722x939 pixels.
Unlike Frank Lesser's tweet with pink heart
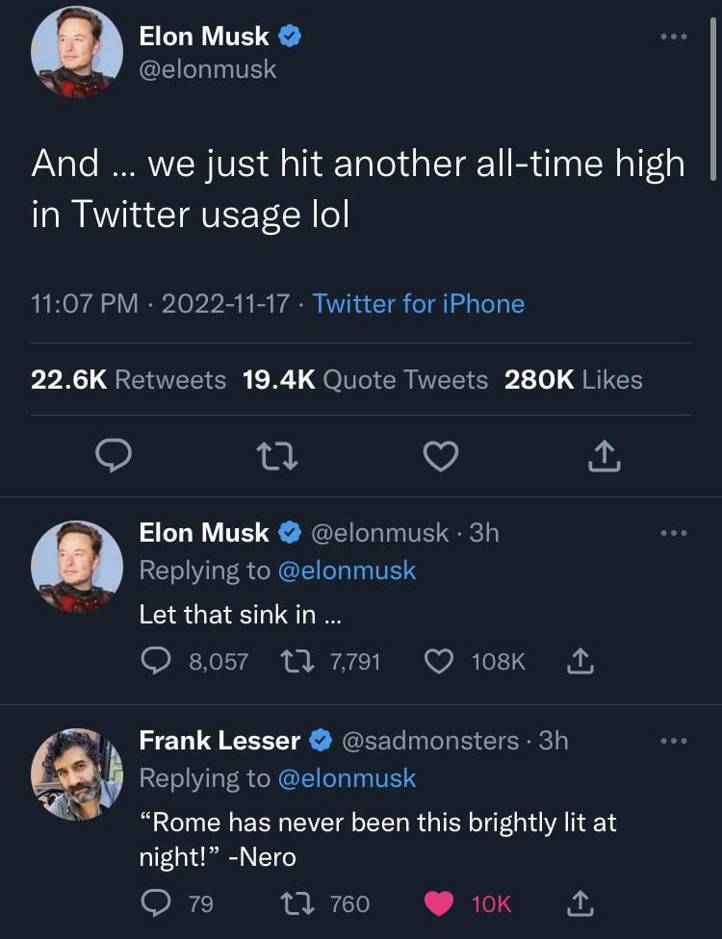(439, 903)
